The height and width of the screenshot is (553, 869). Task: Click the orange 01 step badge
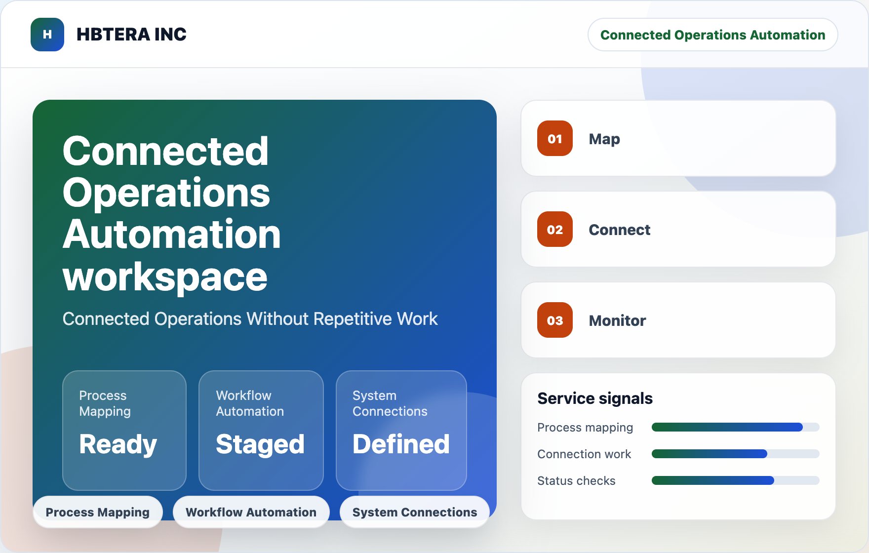pos(555,138)
